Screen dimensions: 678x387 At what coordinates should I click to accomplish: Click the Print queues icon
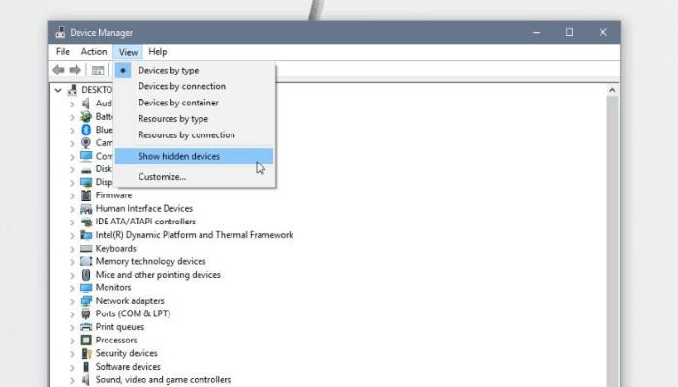[x=86, y=327]
